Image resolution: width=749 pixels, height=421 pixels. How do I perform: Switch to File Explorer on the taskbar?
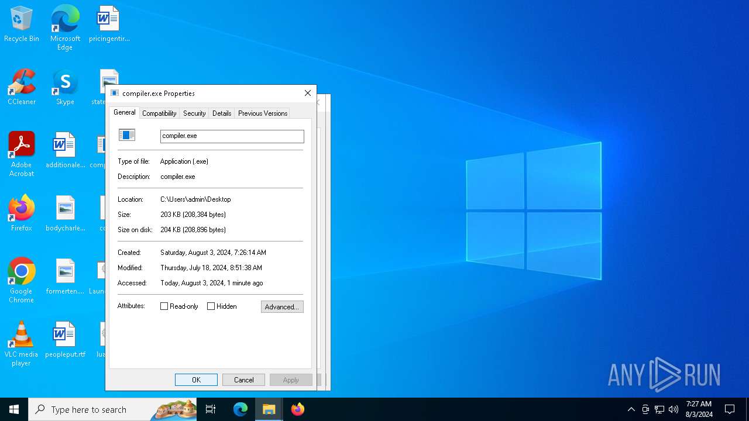[269, 409]
